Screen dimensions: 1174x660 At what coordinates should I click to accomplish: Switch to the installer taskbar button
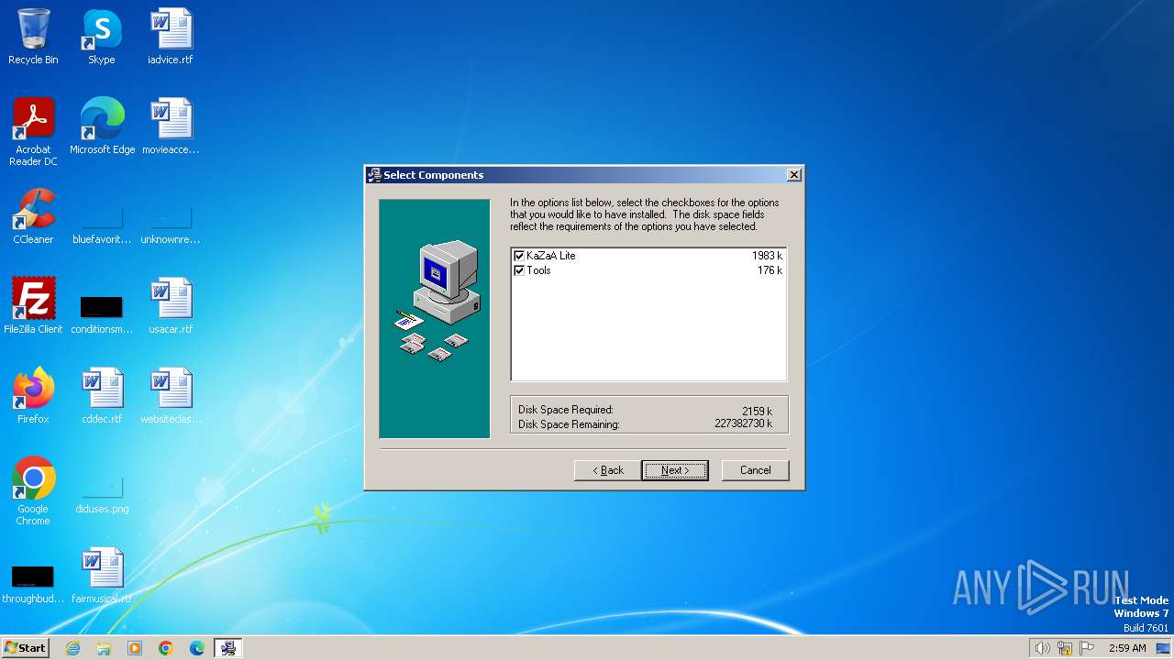(x=228, y=648)
